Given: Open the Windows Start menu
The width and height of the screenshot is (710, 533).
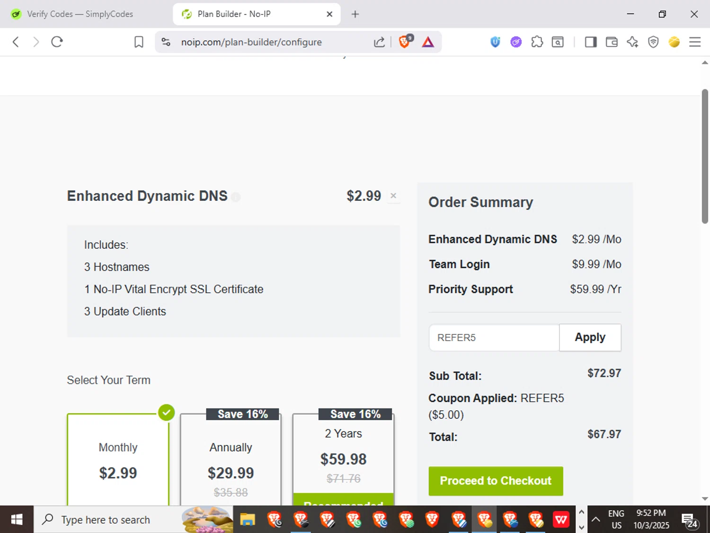Looking at the screenshot, I should coord(17,520).
